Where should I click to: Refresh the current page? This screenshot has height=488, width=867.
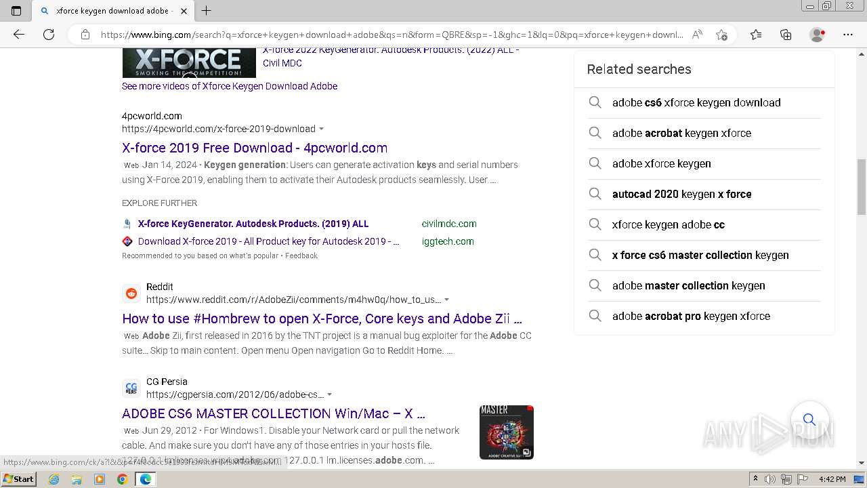point(49,35)
